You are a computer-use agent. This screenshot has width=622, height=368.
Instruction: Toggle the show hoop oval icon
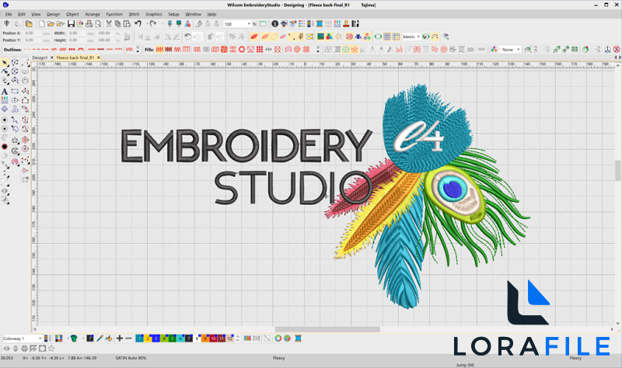click(x=378, y=36)
